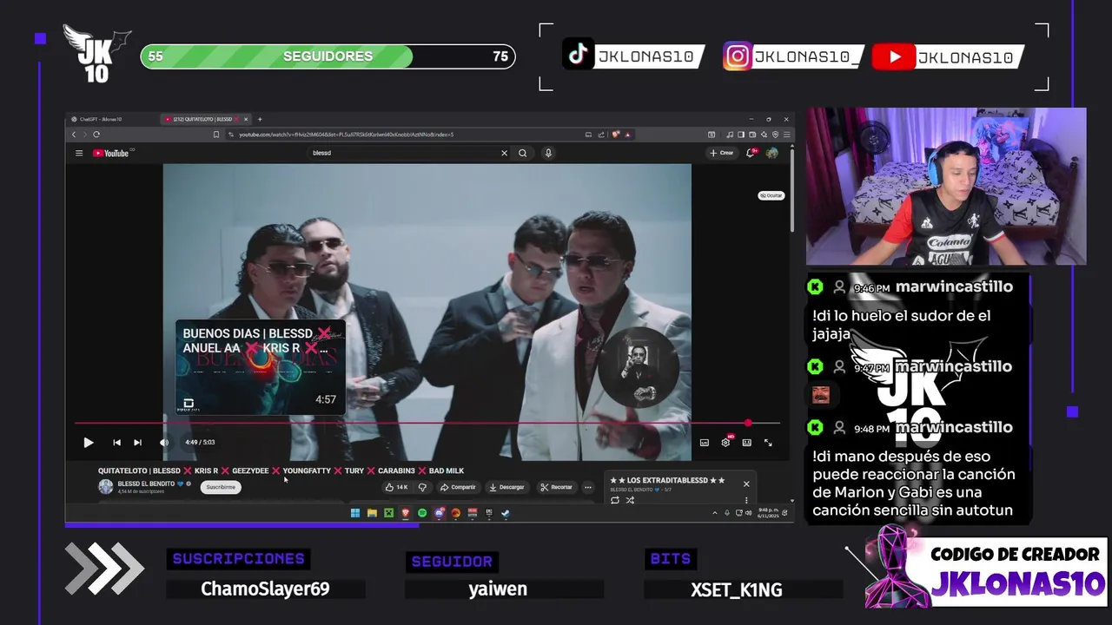The image size is (1112, 625).
Task: Toggle theater mode on the player
Action: point(746,443)
